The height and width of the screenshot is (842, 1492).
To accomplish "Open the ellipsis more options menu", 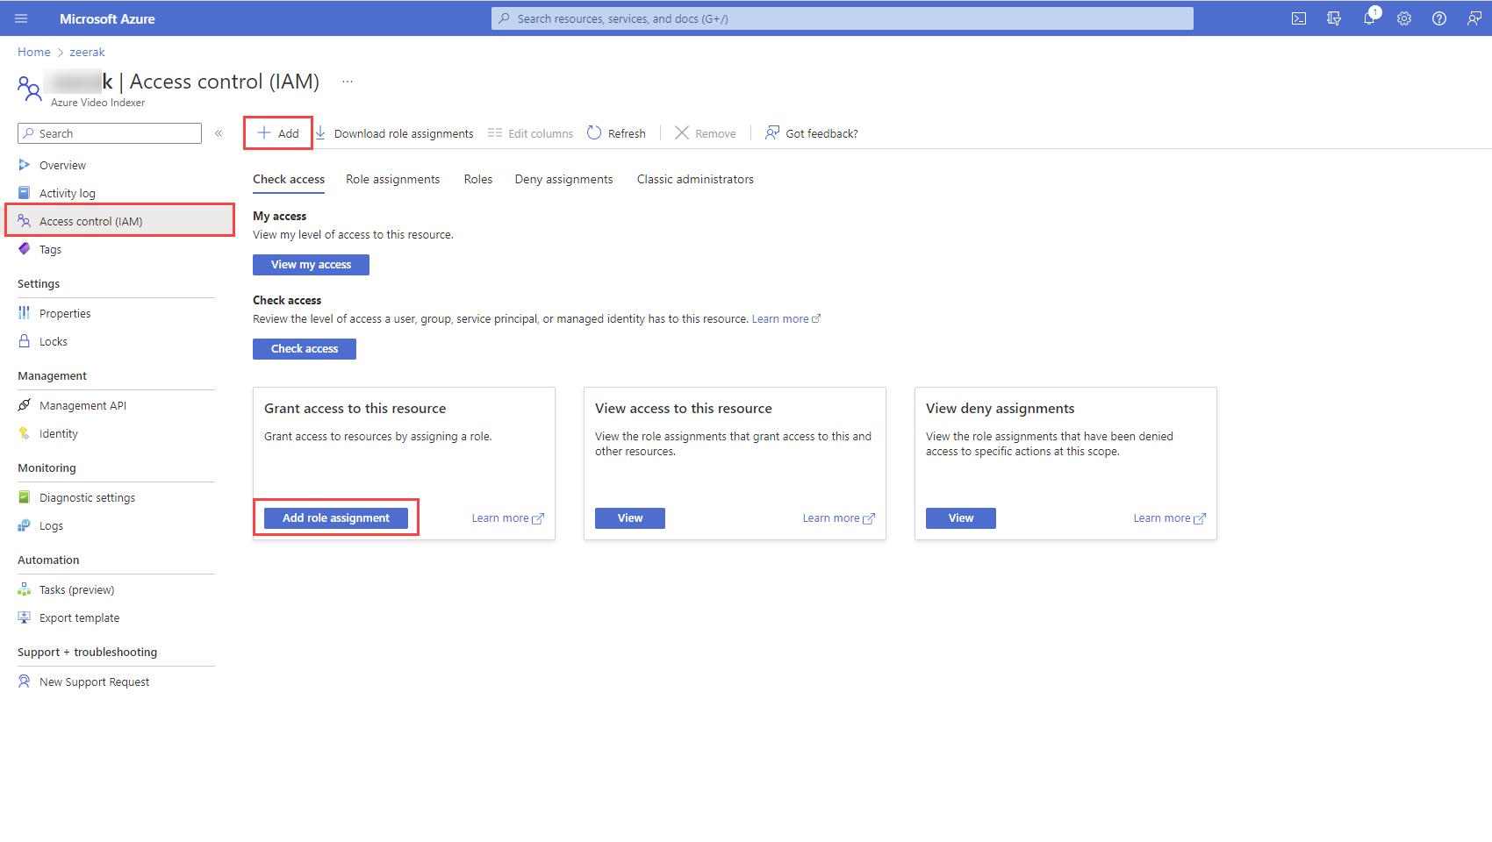I will 348,82.
